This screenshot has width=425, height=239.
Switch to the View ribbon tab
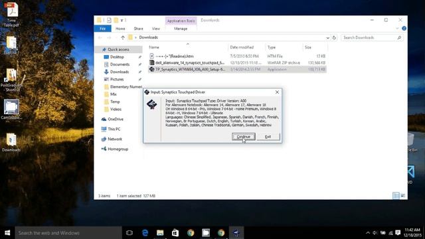156,29
